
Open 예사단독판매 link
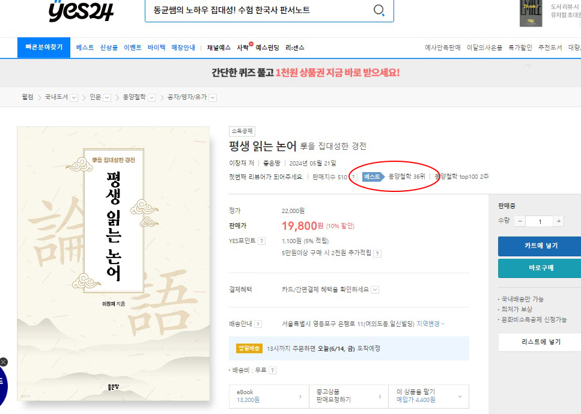click(443, 48)
